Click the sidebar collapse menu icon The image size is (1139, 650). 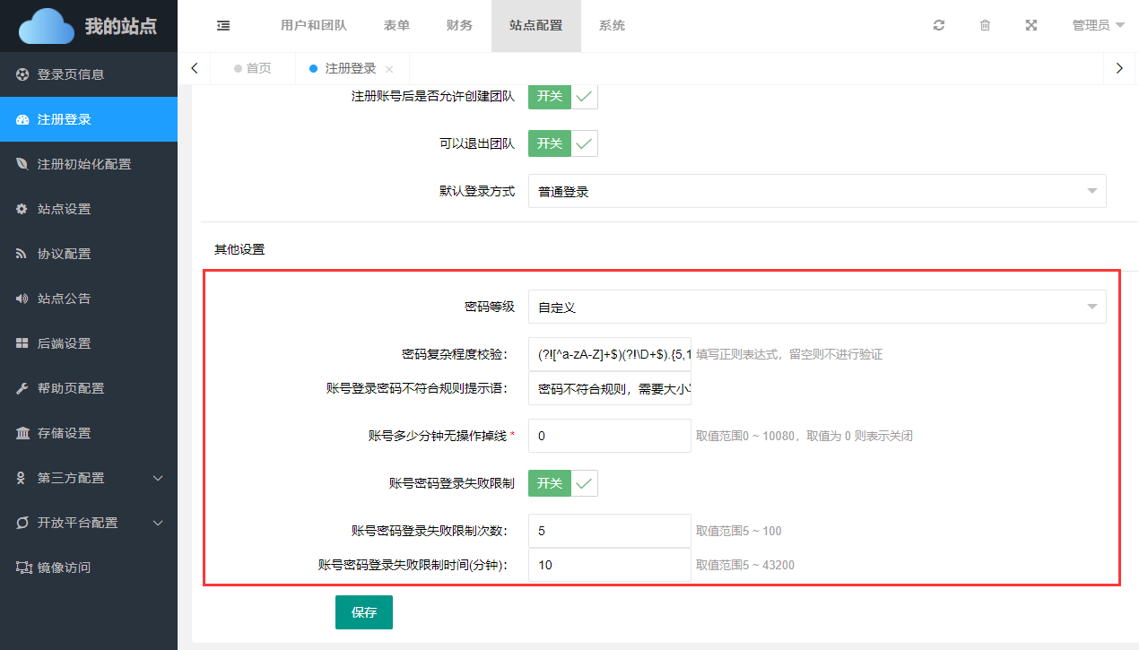[223, 26]
